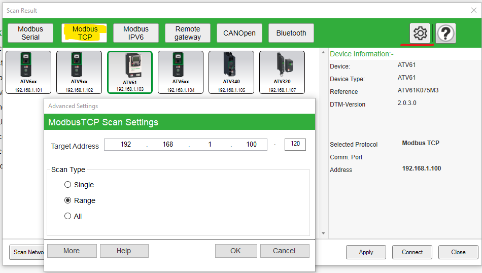Viewport: 482px width, 273px height.
Task: Select the ATV9xx drive at 192.168.1.102
Action: (x=79, y=72)
